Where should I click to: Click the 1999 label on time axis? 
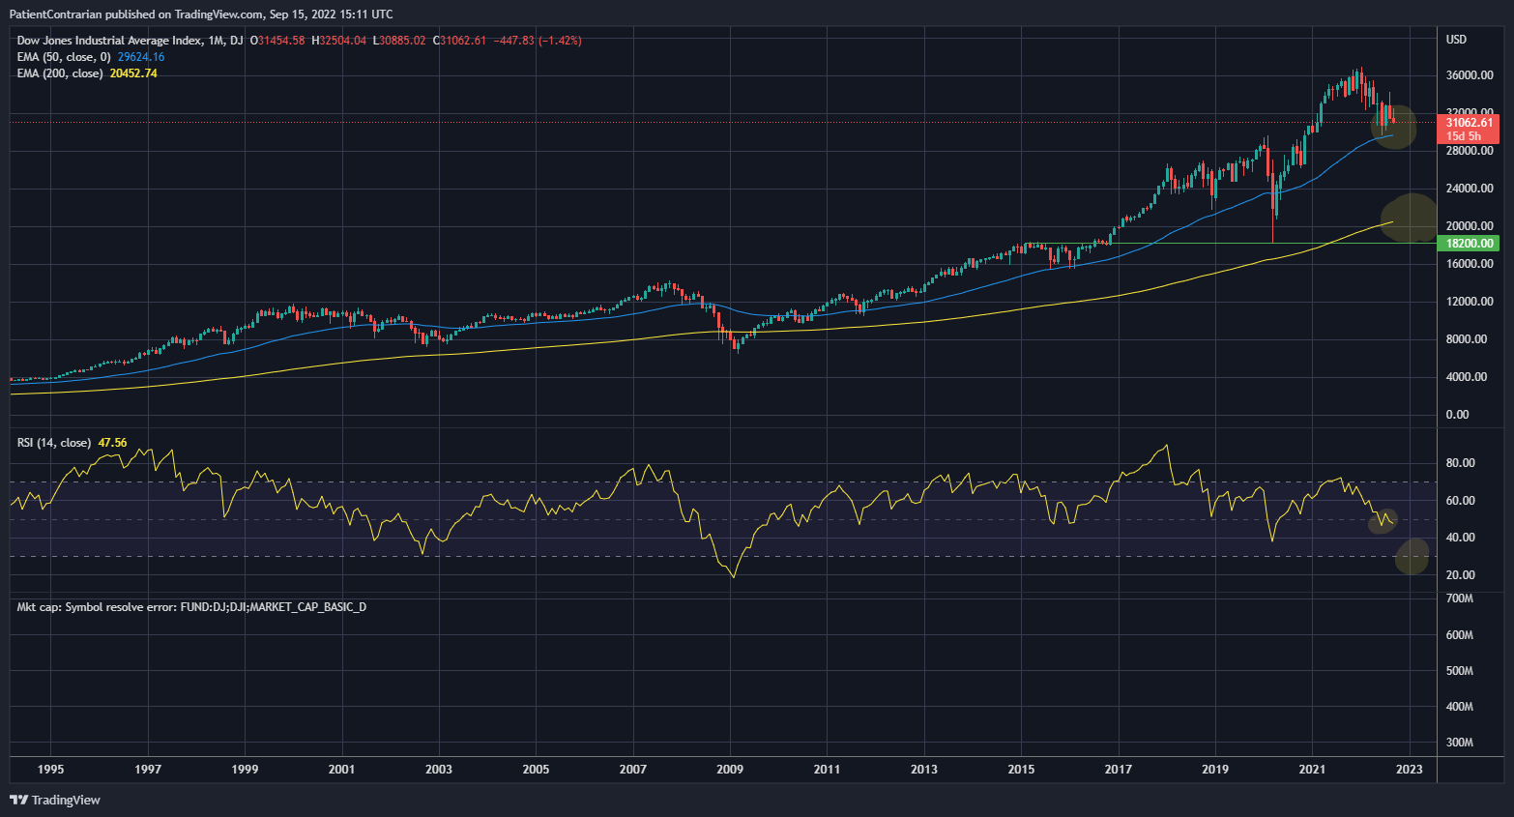coord(245,770)
